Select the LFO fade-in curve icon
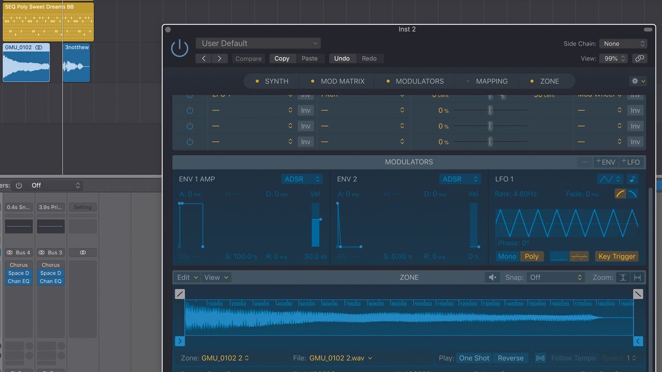This screenshot has height=372, width=662. [620, 193]
